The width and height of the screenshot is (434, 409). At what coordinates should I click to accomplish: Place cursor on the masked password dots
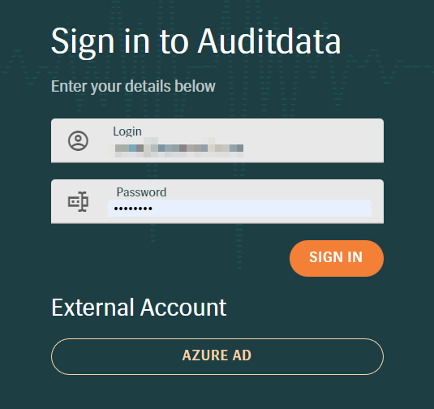[133, 209]
